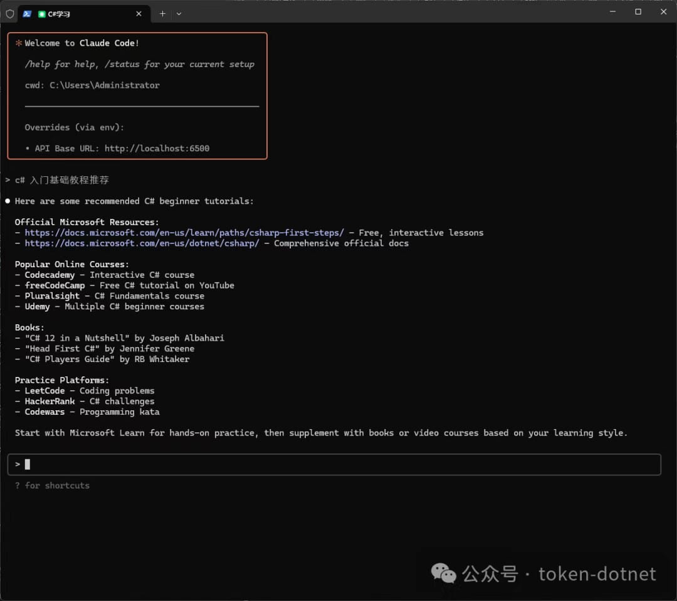Click the PowerShell icon on the tab
The width and height of the screenshot is (677, 601).
pyautogui.click(x=27, y=14)
